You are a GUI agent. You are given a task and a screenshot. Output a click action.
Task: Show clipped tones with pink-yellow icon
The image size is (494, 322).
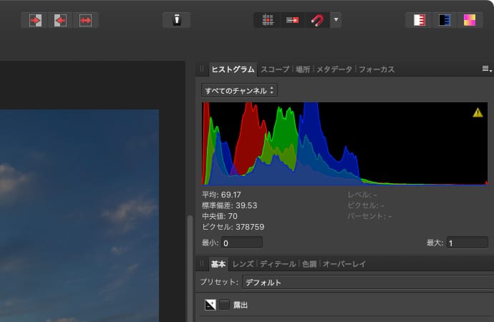(469, 20)
